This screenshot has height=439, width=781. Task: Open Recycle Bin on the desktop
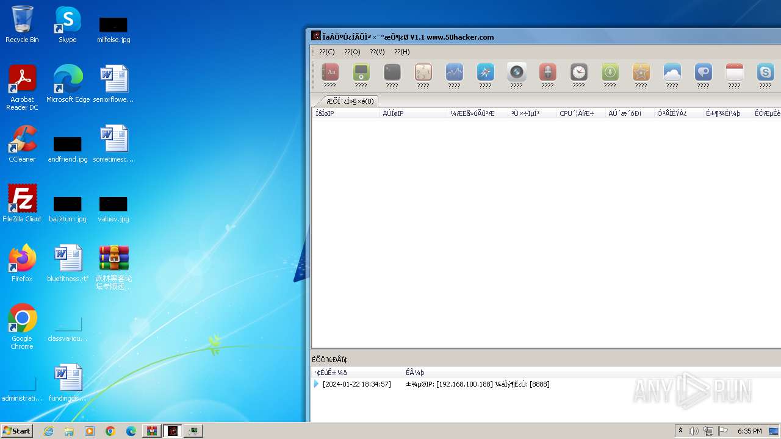[22, 24]
